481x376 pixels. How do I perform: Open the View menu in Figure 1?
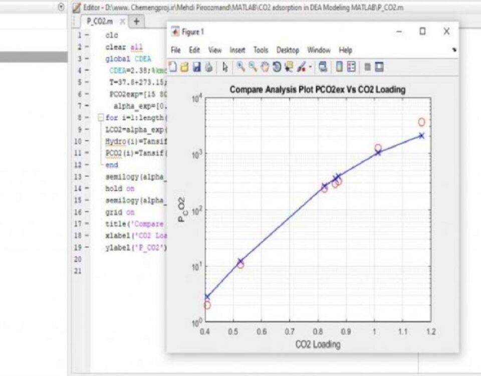tap(215, 50)
